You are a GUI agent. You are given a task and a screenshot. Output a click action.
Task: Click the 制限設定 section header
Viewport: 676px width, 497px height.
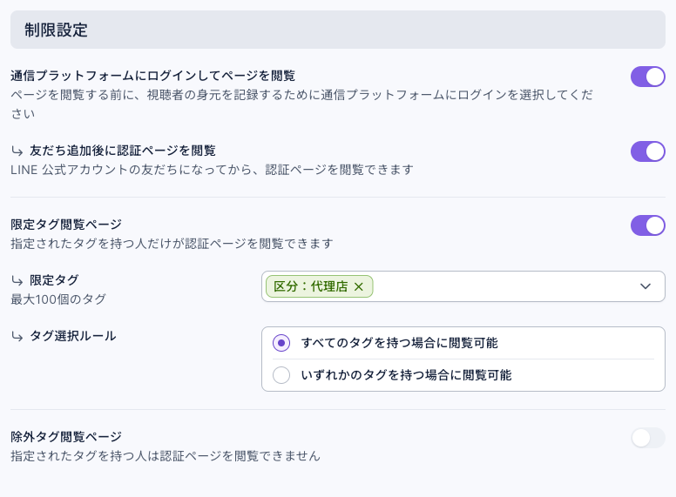[x=338, y=30]
